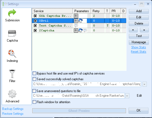Screen dimensions: 152x118
Task: Expand the unanswered questions file path dropdown
Action: pyautogui.click(x=127, y=96)
